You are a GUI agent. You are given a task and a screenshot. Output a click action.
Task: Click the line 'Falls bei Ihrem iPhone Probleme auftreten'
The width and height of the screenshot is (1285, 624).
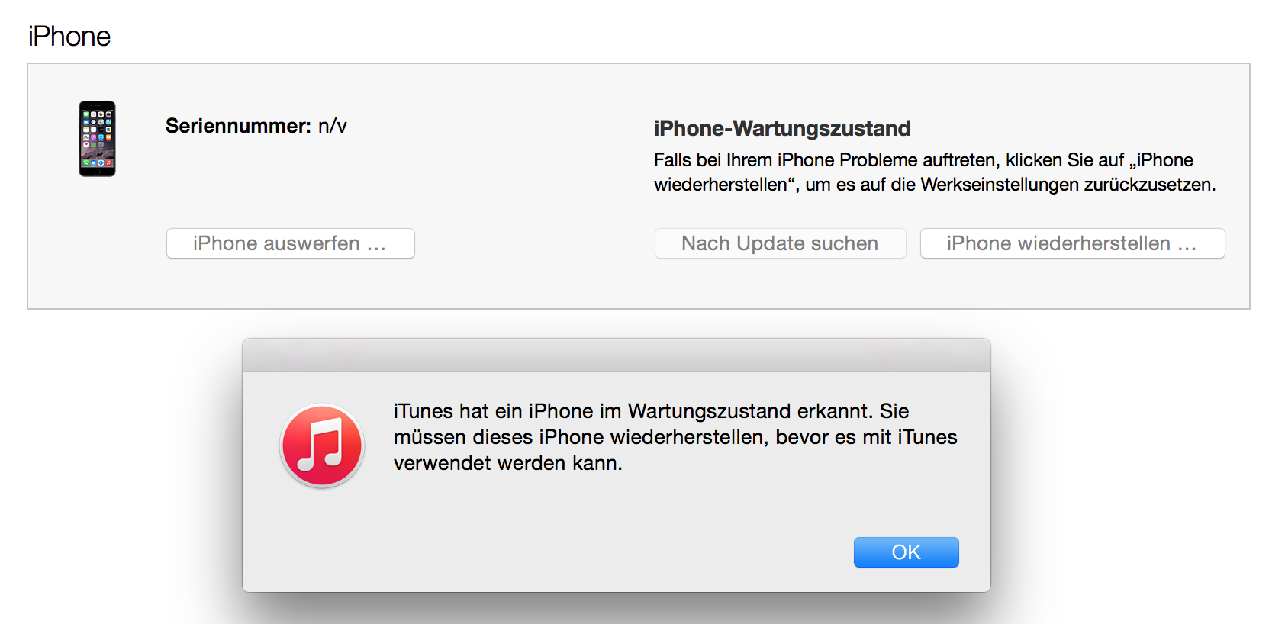[923, 160]
